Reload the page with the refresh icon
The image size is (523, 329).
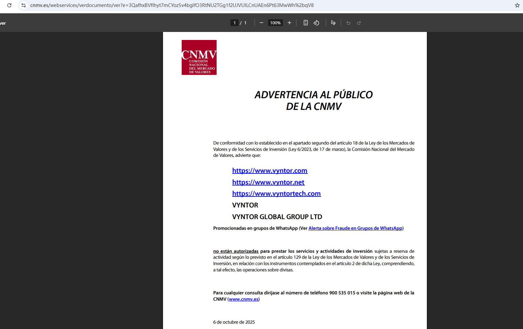click(x=9, y=5)
